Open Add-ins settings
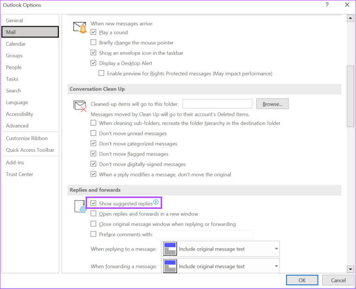 pyautogui.click(x=30, y=163)
